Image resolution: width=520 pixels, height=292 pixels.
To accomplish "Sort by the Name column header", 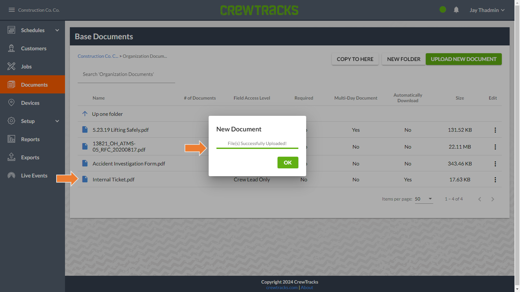I will pos(98,98).
